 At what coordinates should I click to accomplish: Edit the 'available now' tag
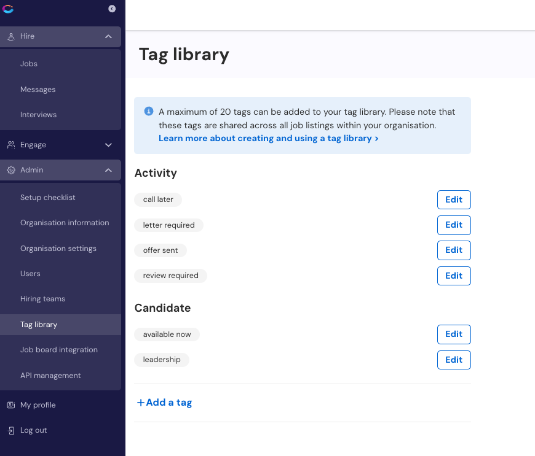[x=454, y=334]
